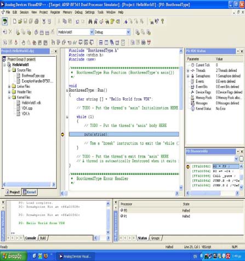The width and height of the screenshot is (245, 261).
Task: Expand the Linker Files folder
Action: [9, 86]
